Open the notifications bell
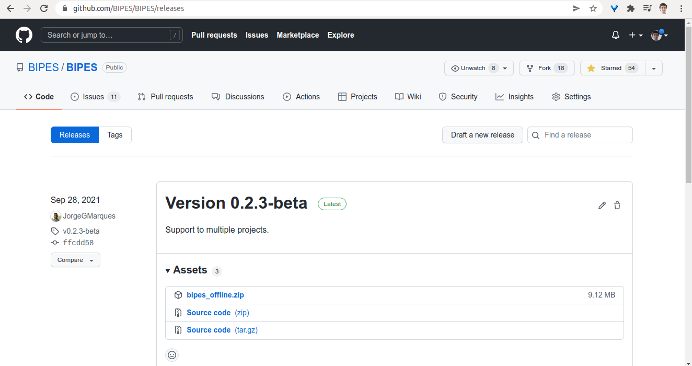The width and height of the screenshot is (692, 366). click(616, 35)
